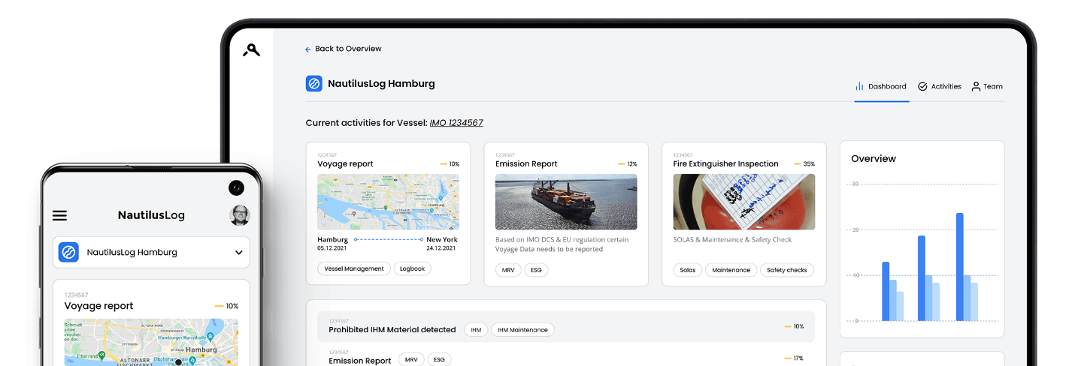Select the Solas tag
The width and height of the screenshot is (1078, 366).
(688, 270)
